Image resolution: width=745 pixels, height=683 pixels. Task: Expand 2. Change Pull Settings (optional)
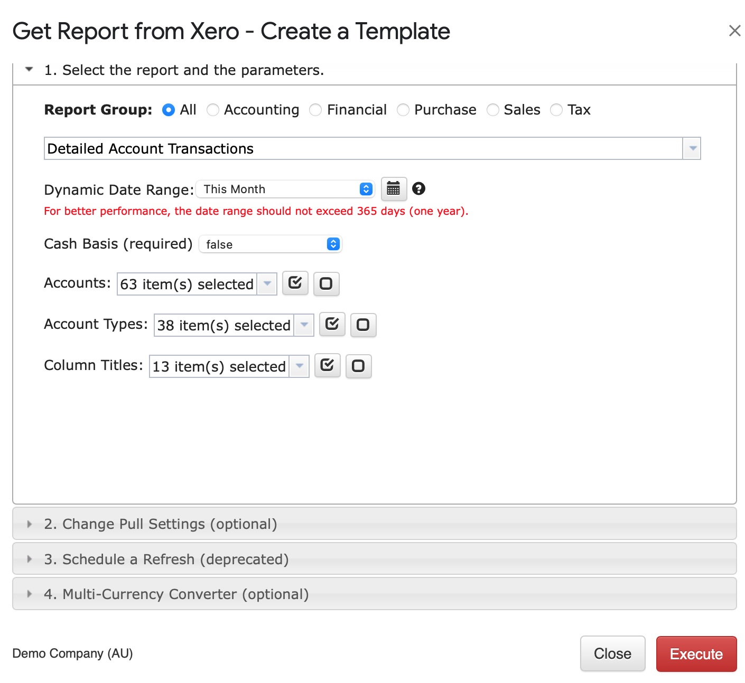click(374, 524)
